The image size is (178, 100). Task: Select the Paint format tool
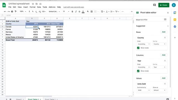[x=16, y=12]
